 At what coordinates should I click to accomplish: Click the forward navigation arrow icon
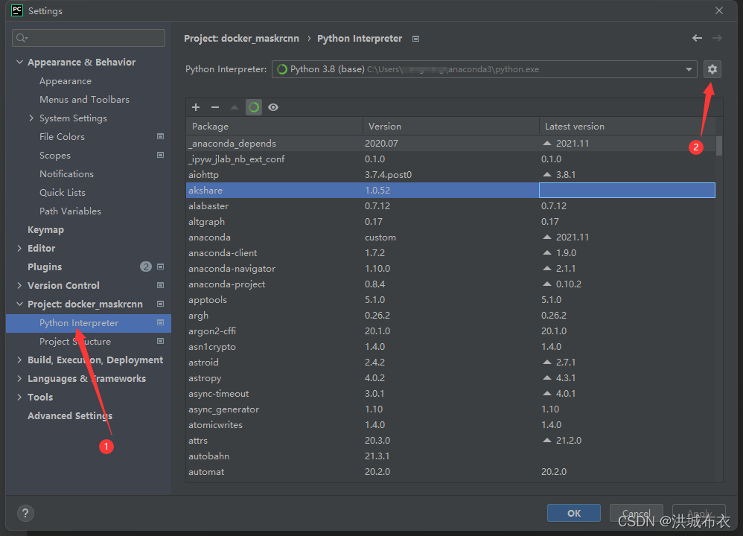[x=717, y=38]
